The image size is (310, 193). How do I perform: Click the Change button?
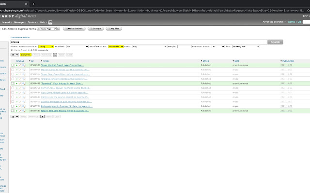96,29
